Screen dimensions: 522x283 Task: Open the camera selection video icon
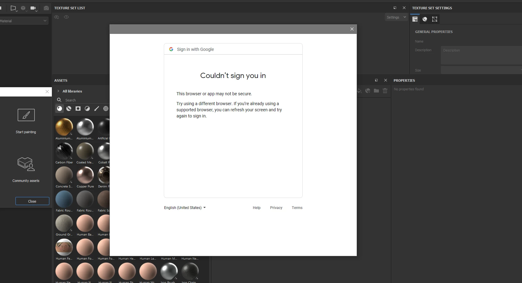click(x=33, y=8)
